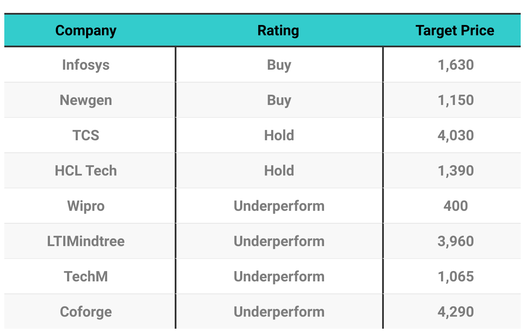
Task: Click the TechM company cell
Action: point(86,277)
